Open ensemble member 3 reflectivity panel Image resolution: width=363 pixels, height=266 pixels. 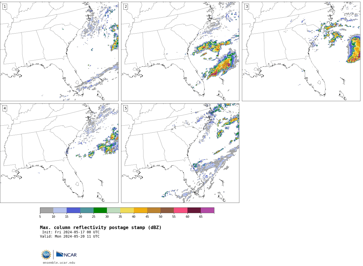click(x=301, y=51)
